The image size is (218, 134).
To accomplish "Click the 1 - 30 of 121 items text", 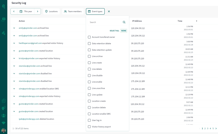I will 21,128.
